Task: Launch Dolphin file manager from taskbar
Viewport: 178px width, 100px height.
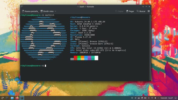Action: click(12, 98)
